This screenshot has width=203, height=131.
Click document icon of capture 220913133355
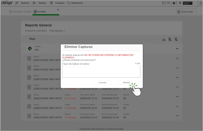pyautogui.click(x=29, y=68)
